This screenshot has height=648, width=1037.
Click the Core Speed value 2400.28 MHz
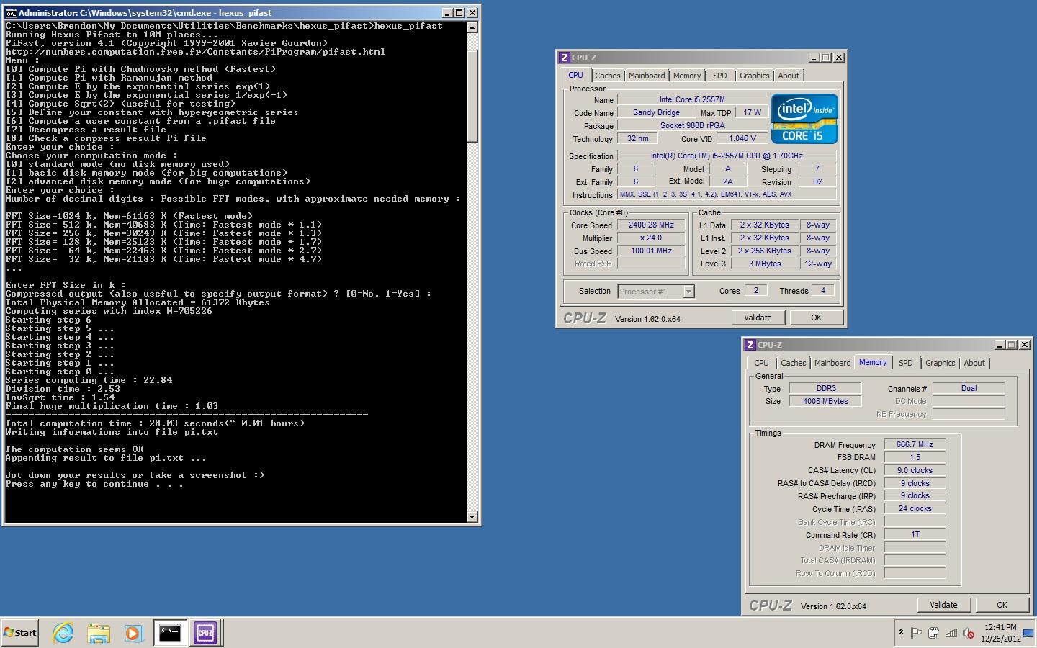pos(651,225)
